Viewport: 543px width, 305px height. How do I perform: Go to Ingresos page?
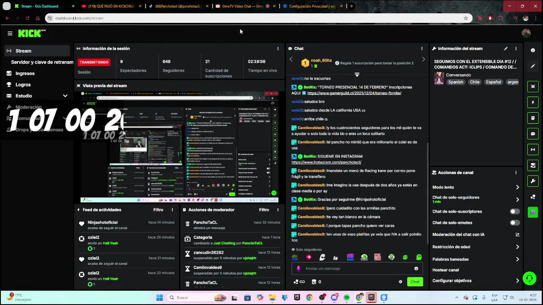click(x=25, y=73)
